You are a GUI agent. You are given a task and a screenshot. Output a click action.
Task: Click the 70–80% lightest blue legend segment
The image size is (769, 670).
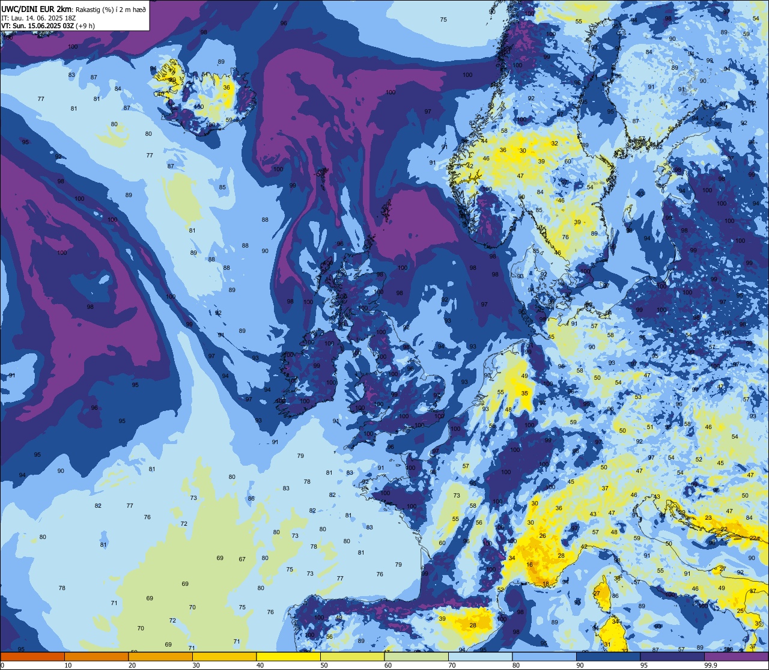[480, 656]
